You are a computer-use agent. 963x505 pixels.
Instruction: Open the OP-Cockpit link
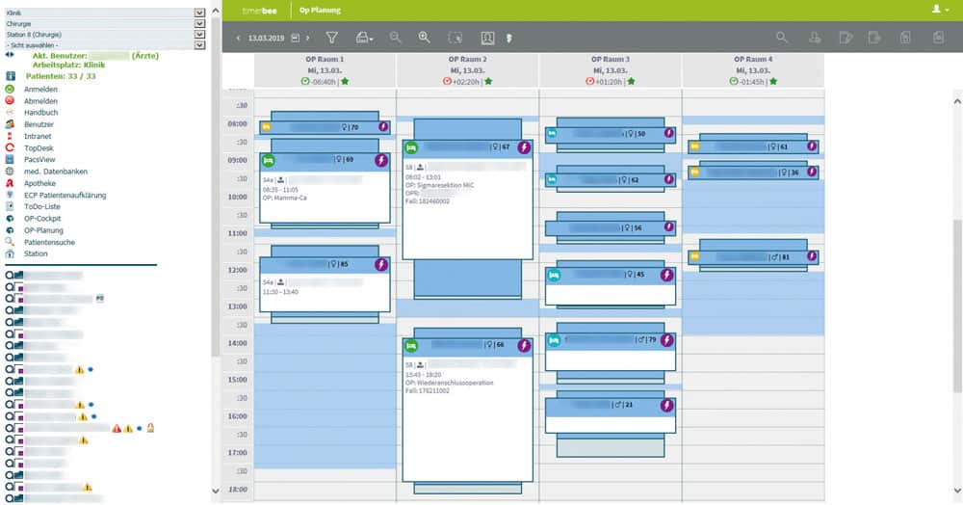tap(42, 219)
